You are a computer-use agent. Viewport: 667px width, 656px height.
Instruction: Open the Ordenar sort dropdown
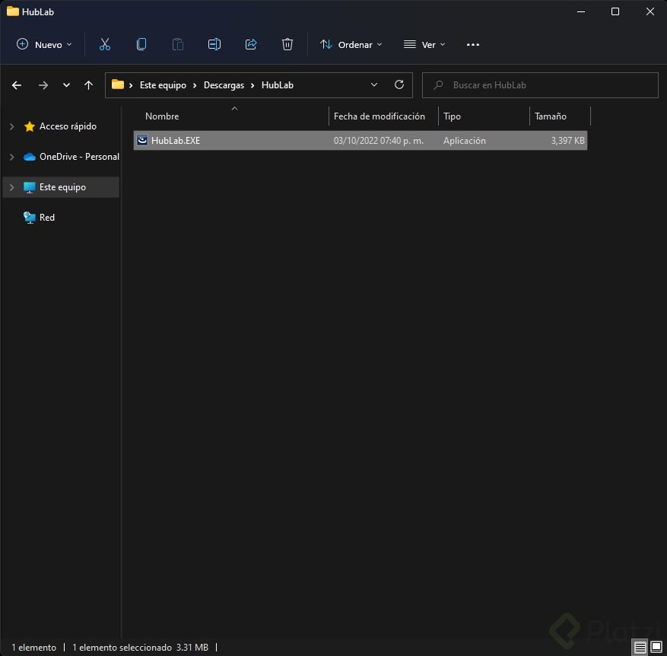351,45
